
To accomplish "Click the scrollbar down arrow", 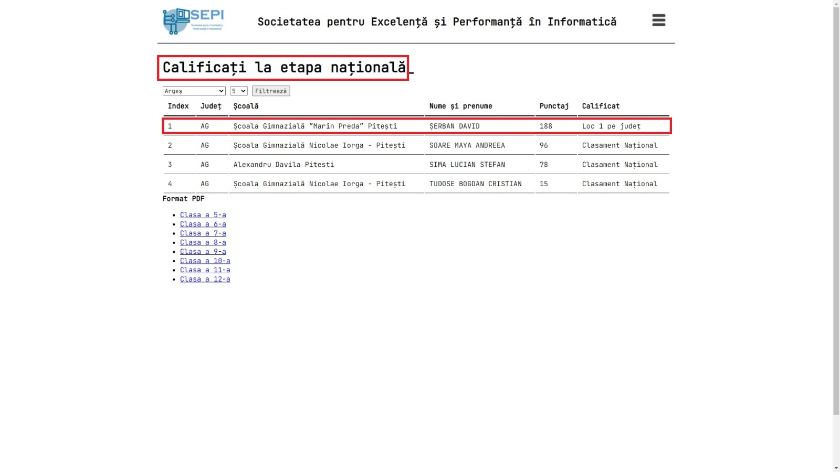I will pos(836,468).
